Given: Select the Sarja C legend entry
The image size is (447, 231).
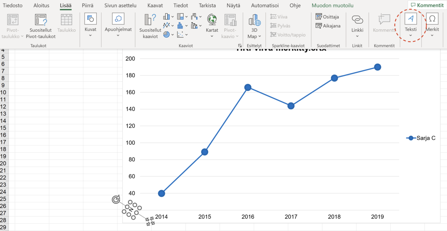Looking at the screenshot, I should pos(421,138).
